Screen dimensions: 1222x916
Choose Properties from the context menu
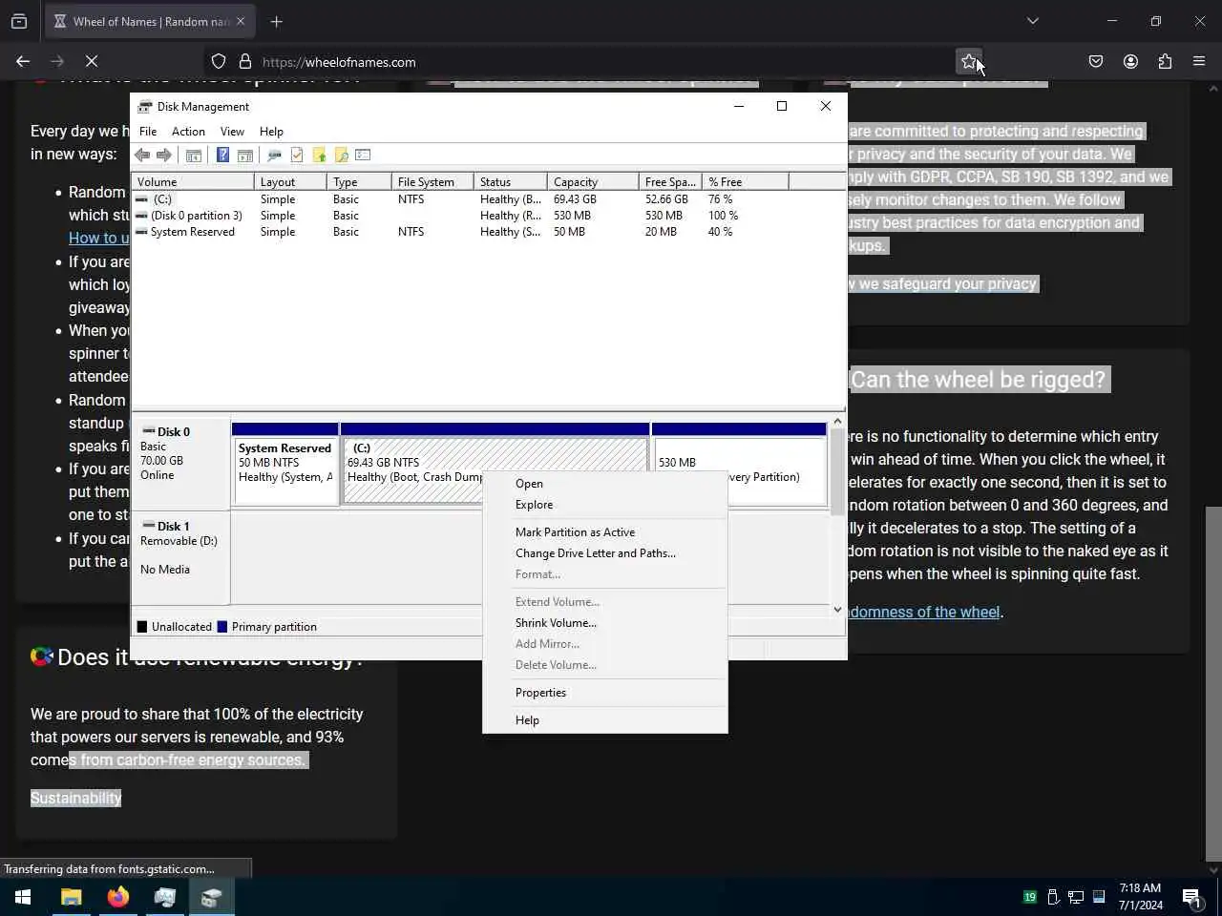point(605,693)
